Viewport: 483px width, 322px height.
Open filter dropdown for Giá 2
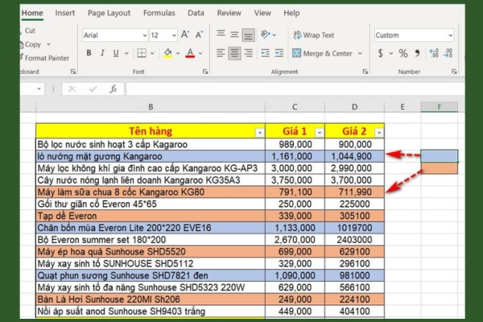click(x=379, y=133)
